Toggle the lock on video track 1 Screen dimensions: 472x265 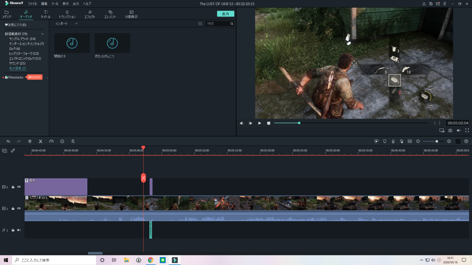[x=13, y=208]
